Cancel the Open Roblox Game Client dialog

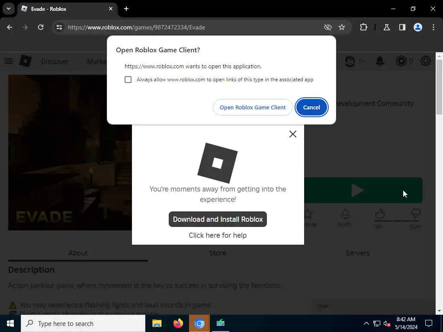(x=311, y=107)
